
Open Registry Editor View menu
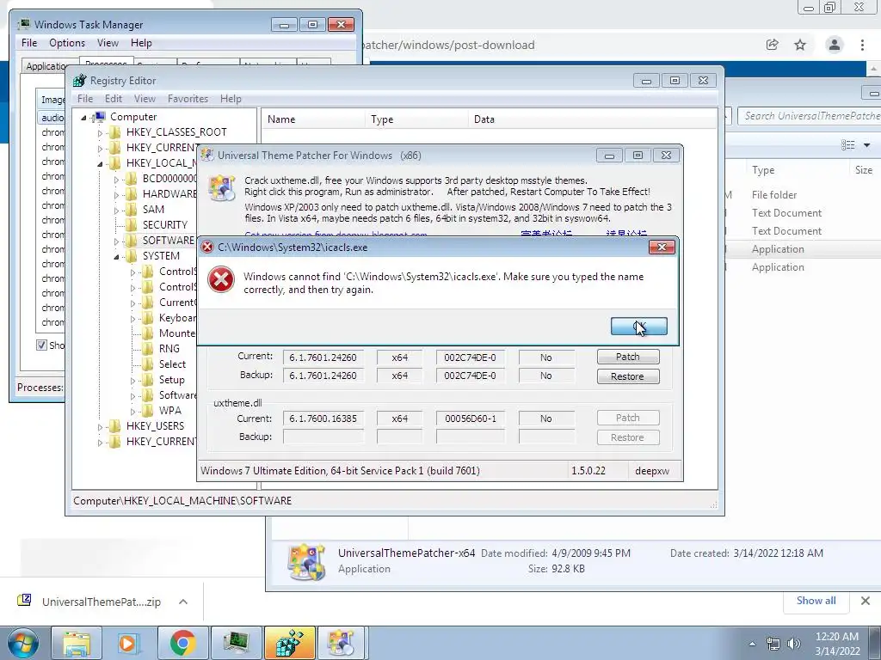point(145,99)
